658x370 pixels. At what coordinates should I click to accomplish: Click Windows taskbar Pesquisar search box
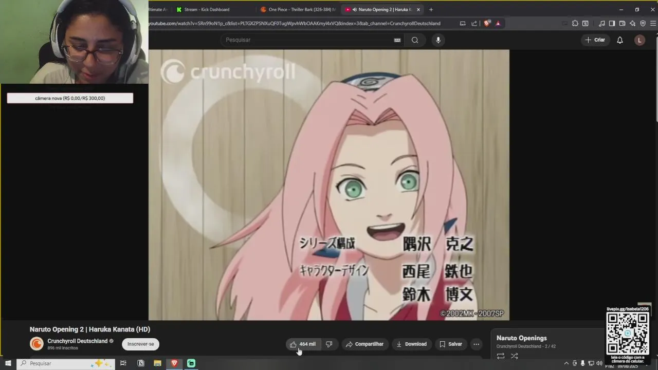pos(66,363)
